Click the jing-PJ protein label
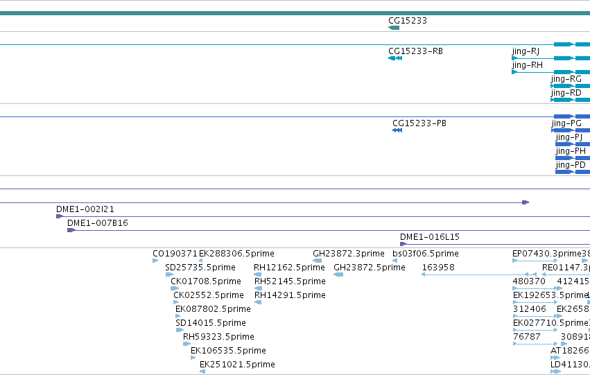The image size is (590, 375). pyautogui.click(x=569, y=137)
